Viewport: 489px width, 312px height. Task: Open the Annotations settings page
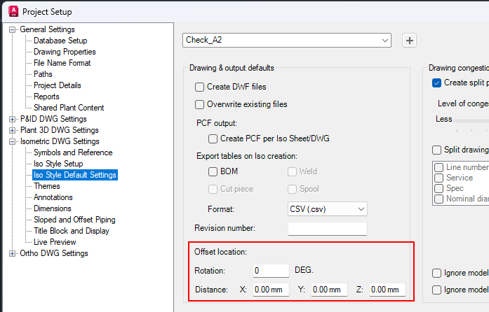pos(53,197)
